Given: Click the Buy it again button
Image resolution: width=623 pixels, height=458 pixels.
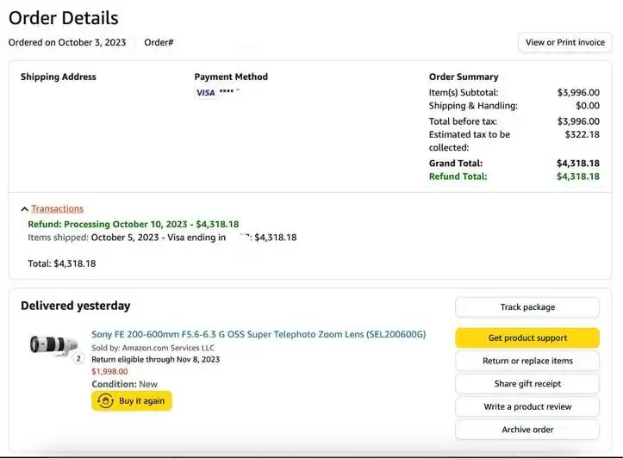Looking at the screenshot, I should (x=132, y=401).
